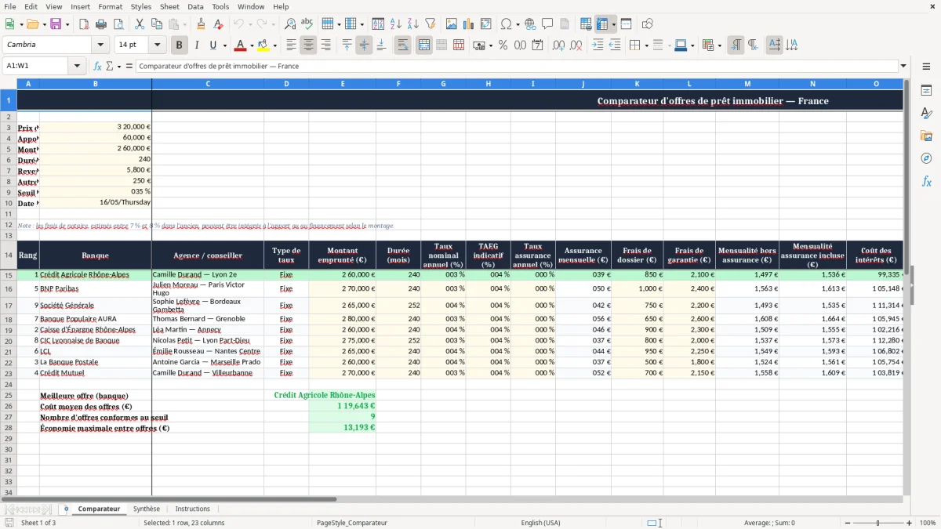Run the Spelling check
Viewport: 941px width, 529px height.
coord(307,24)
